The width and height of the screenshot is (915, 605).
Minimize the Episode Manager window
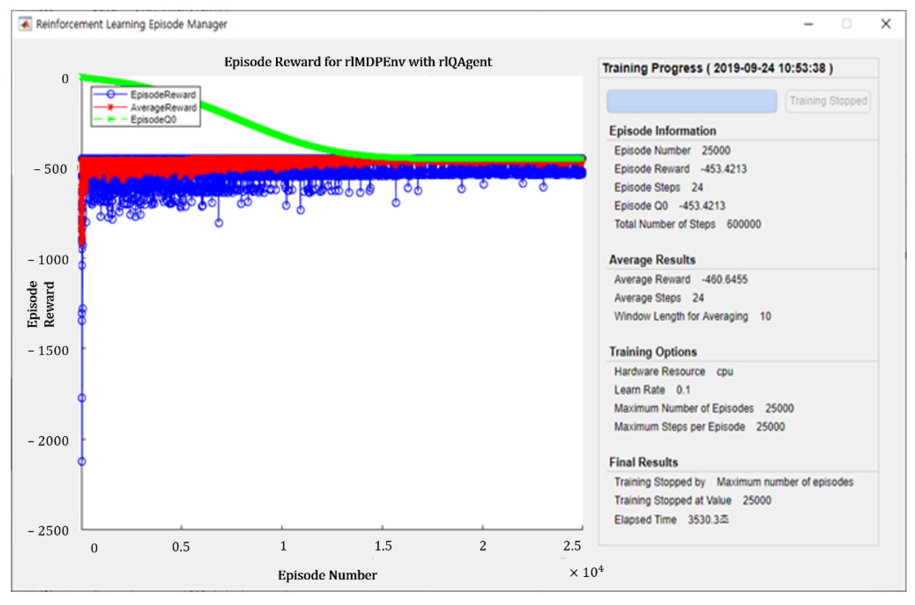(808, 24)
